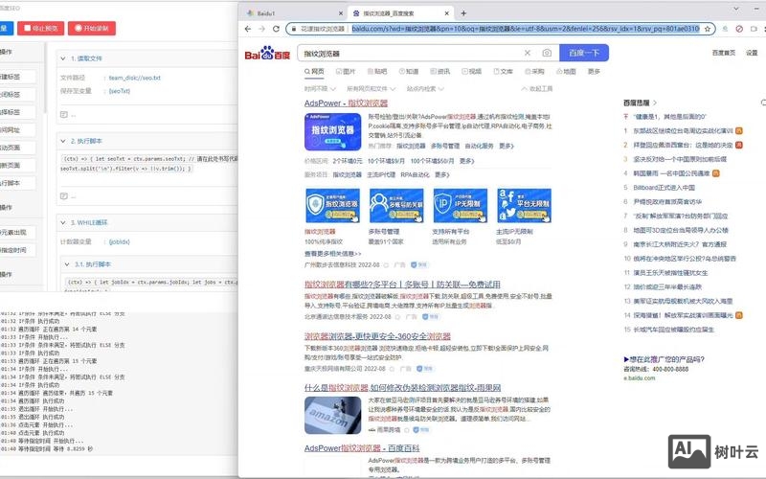The image size is (766, 479).
Task: Collapse sub-step 3.1. 执行脚本
Action: [67, 264]
